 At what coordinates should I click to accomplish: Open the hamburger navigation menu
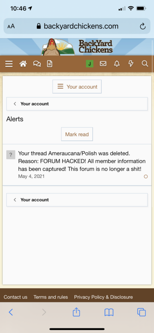[x=9, y=64]
